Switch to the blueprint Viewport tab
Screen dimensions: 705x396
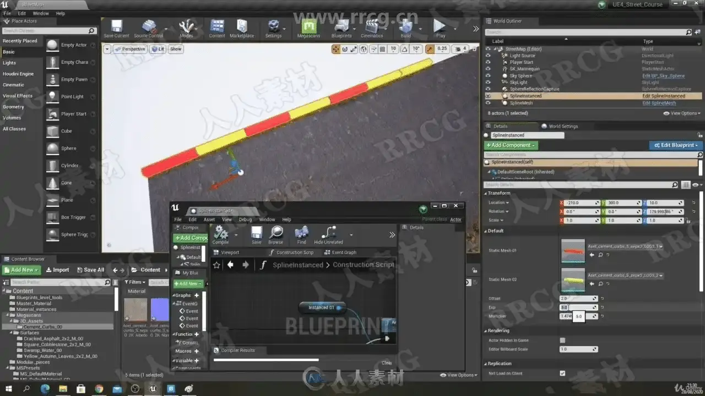pos(226,252)
